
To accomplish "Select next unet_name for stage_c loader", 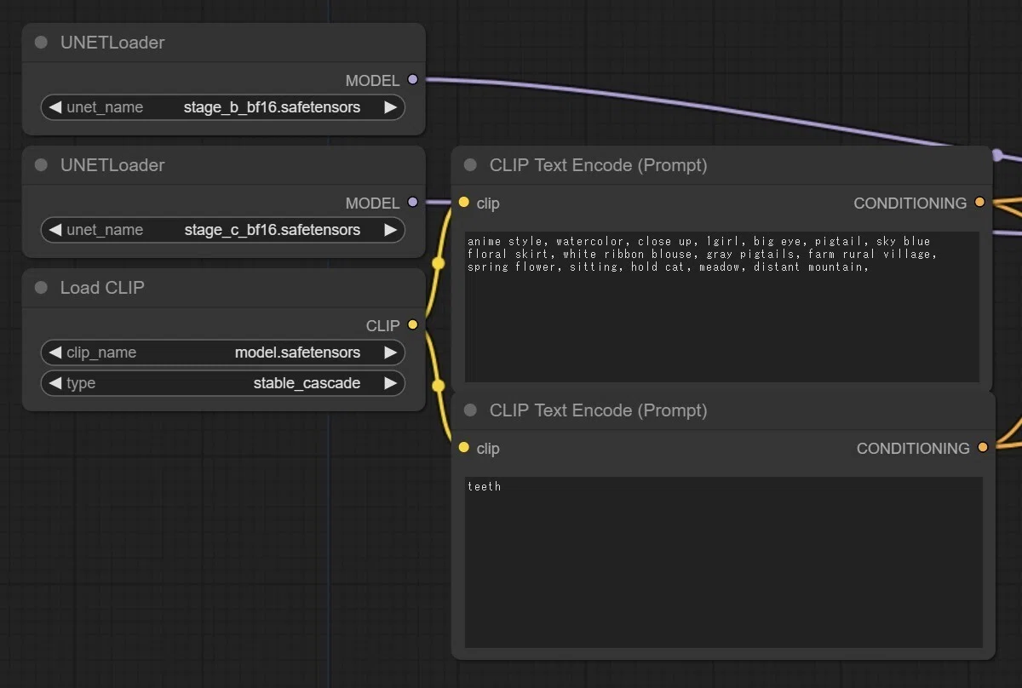I will (390, 230).
